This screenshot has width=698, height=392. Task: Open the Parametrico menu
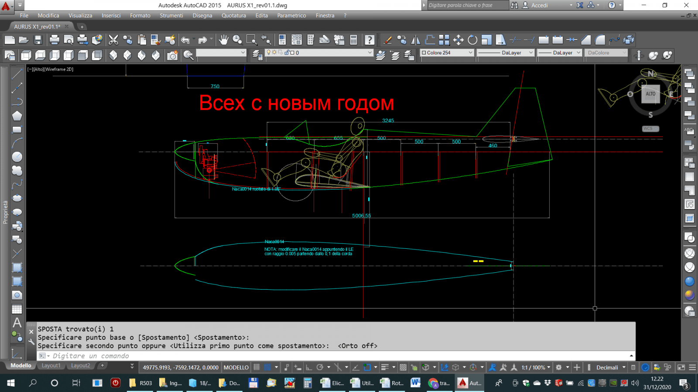pos(291,15)
